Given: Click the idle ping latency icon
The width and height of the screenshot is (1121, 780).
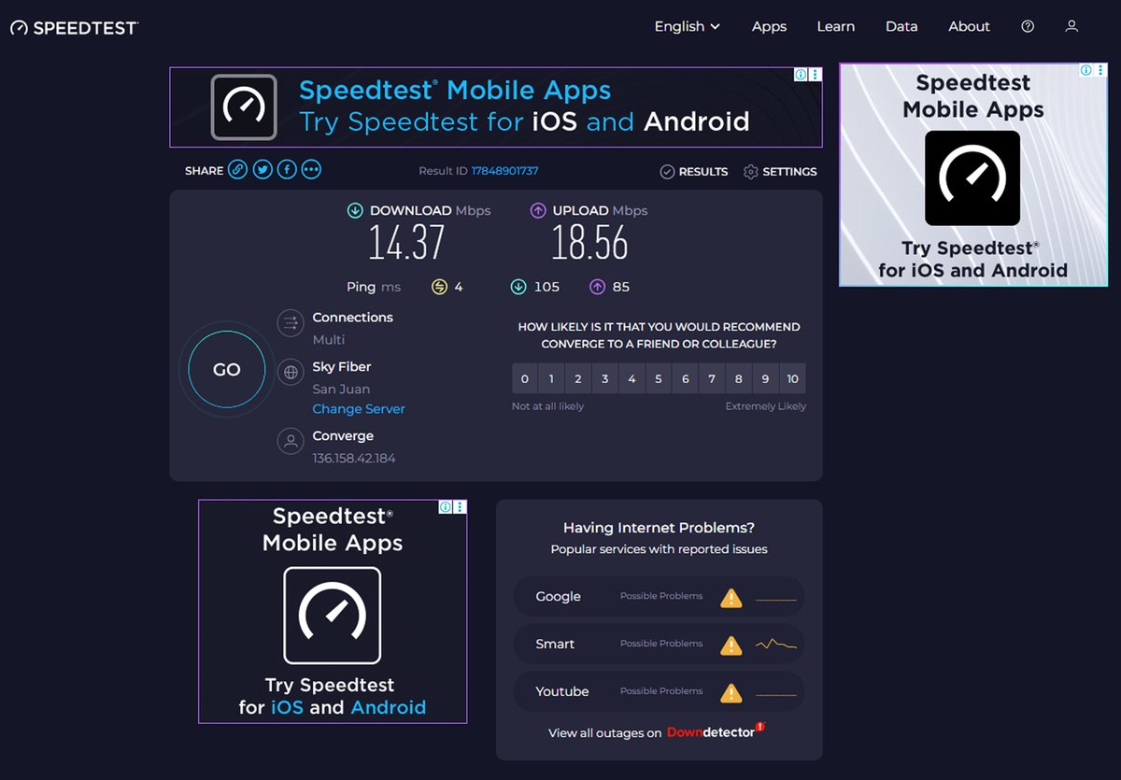Looking at the screenshot, I should click(439, 287).
